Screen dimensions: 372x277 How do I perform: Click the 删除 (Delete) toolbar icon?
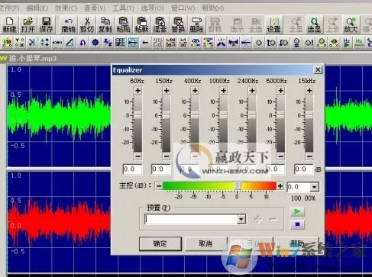[x=196, y=25]
